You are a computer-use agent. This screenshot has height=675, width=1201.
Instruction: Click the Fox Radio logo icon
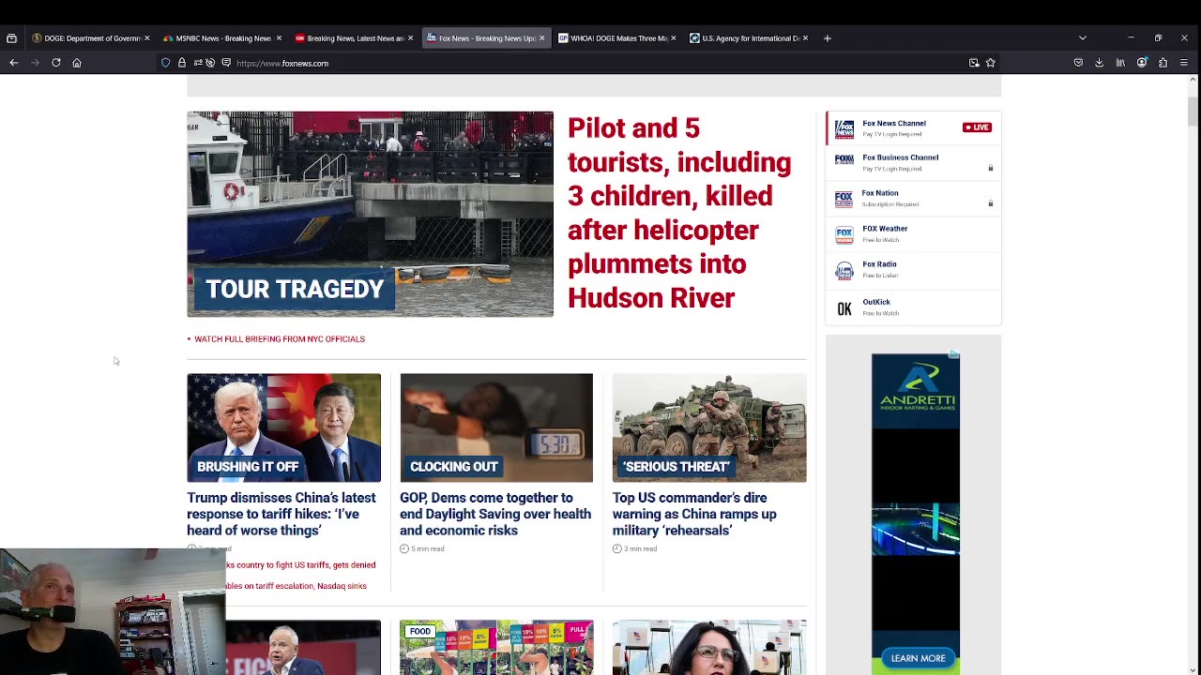coord(844,270)
